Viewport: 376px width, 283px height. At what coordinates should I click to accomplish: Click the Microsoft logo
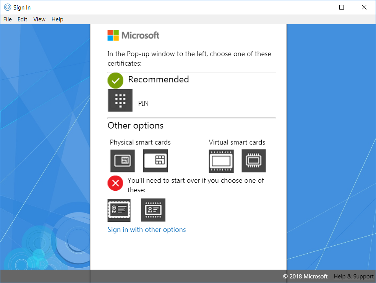coord(133,35)
